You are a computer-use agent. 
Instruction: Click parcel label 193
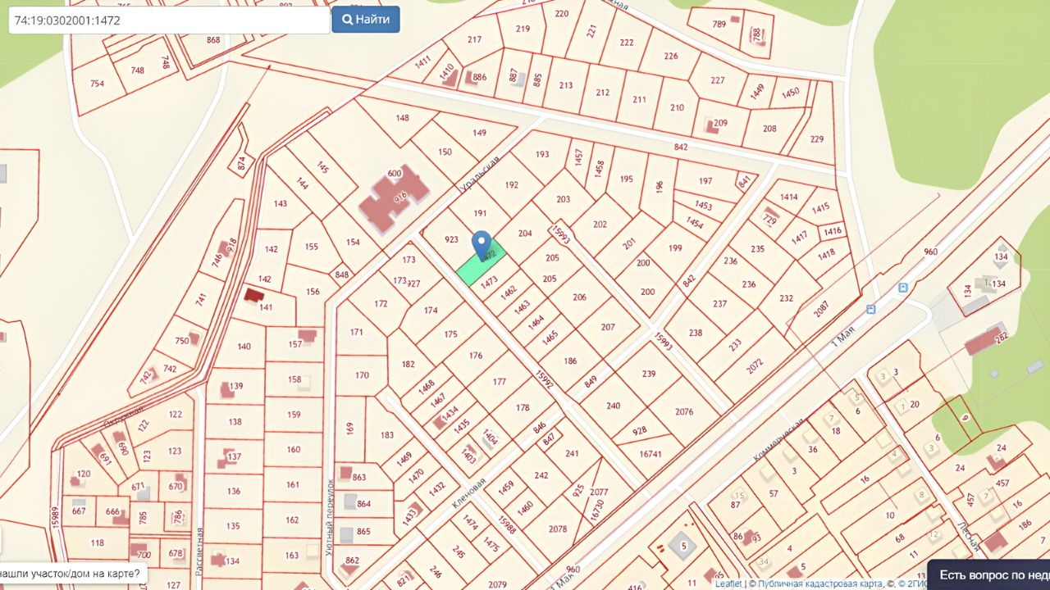click(542, 155)
